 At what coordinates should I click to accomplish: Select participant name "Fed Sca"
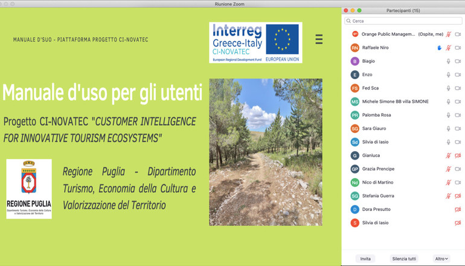coord(370,88)
